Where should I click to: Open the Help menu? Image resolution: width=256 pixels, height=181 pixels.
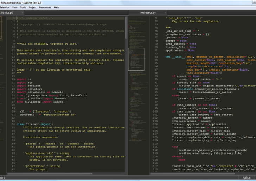click(56, 7)
